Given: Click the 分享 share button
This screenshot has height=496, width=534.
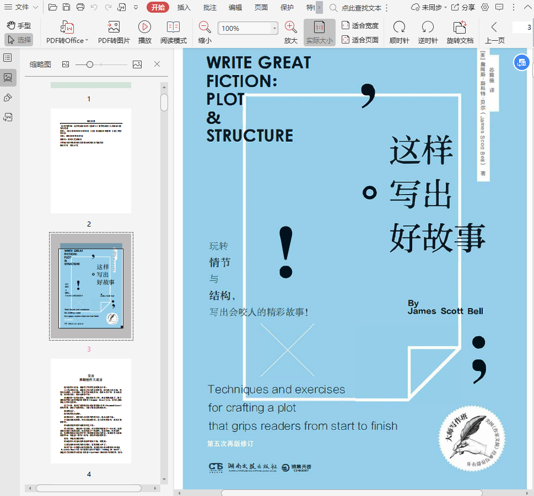Looking at the screenshot, I should pos(463,7).
